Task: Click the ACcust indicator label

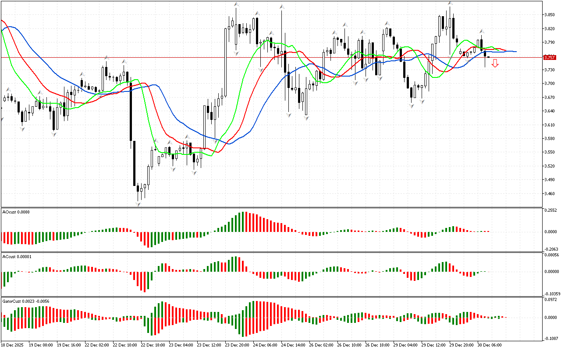Action: pyautogui.click(x=17, y=257)
